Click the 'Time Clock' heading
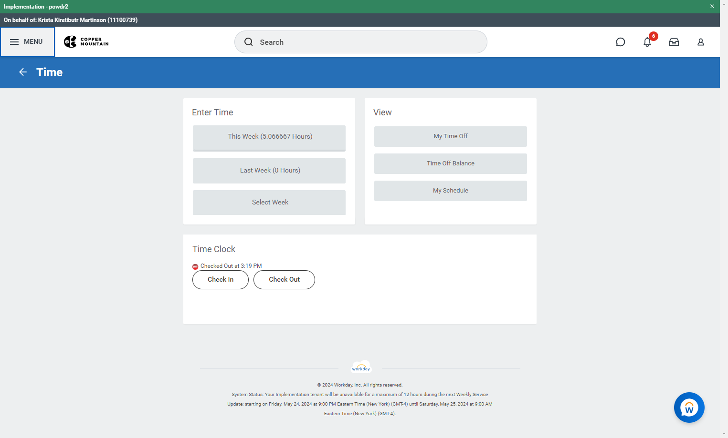 point(214,249)
